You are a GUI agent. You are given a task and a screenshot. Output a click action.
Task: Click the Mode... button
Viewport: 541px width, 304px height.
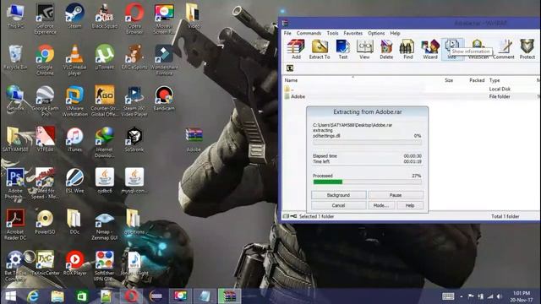[x=381, y=205]
